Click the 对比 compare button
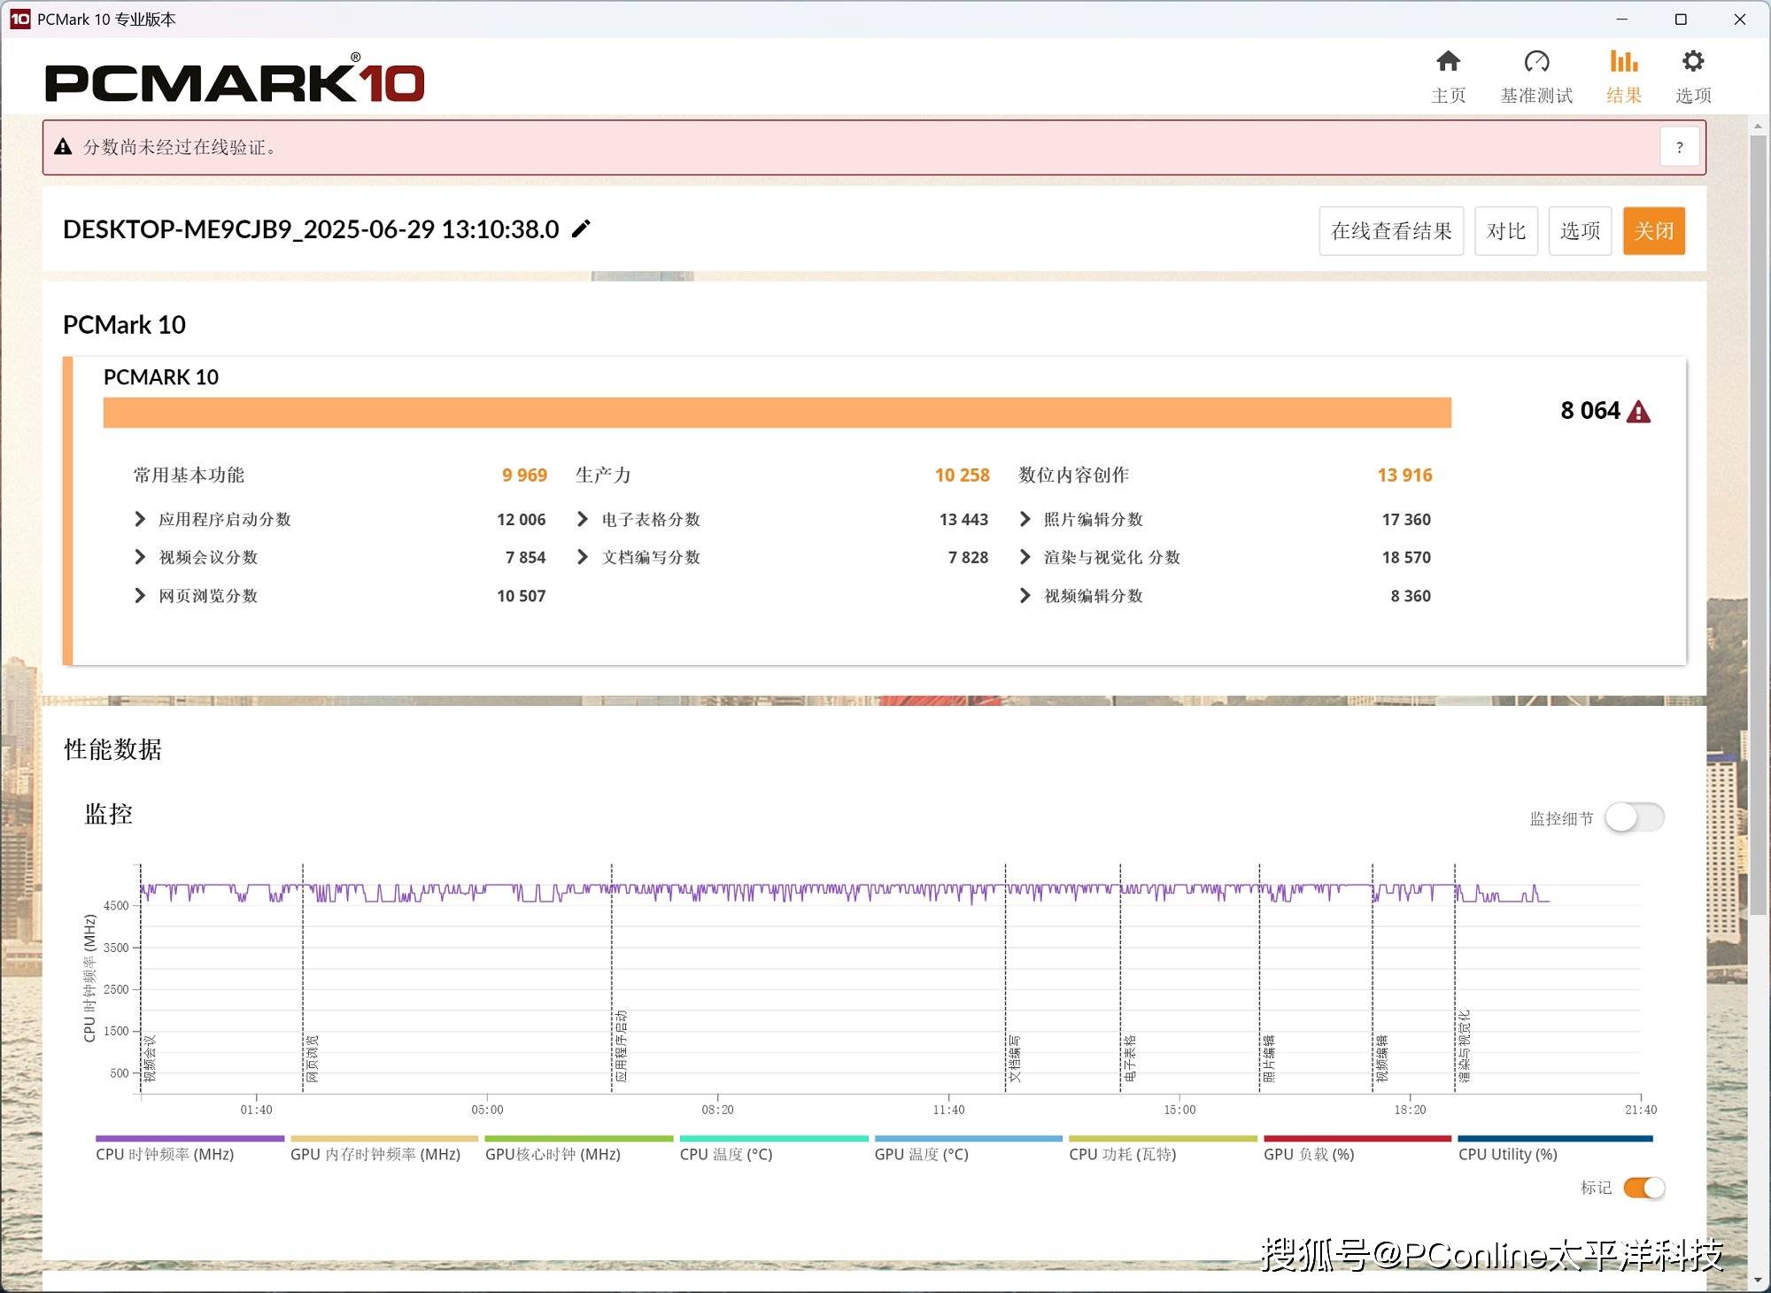This screenshot has width=1771, height=1293. 1505,231
